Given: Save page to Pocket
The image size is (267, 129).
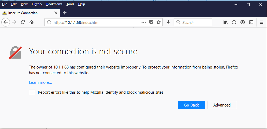Looking at the screenshot, I should click(x=151, y=22).
